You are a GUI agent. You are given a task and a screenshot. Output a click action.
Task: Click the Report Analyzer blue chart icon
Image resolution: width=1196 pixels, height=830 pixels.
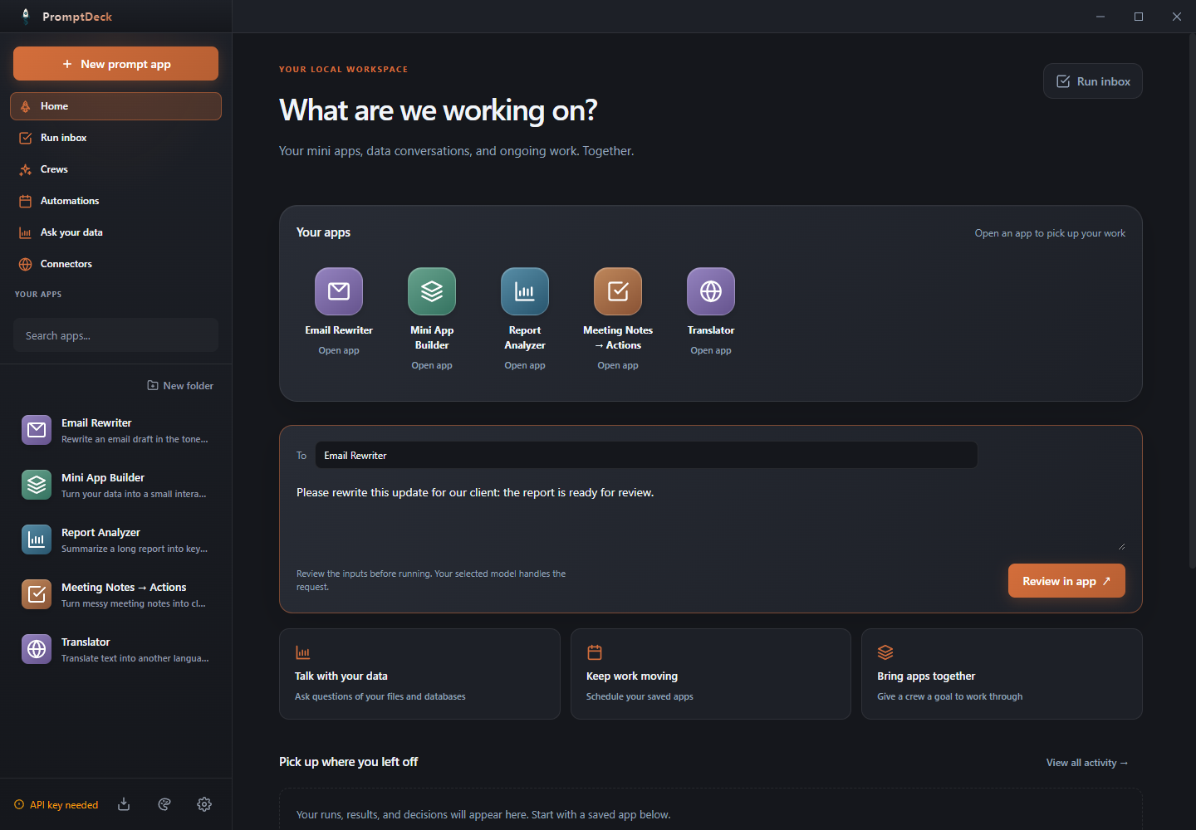(525, 291)
